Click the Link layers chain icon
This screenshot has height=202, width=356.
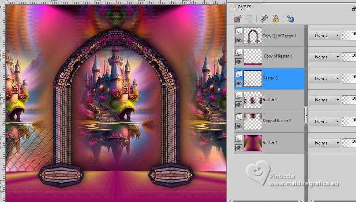(x=264, y=19)
